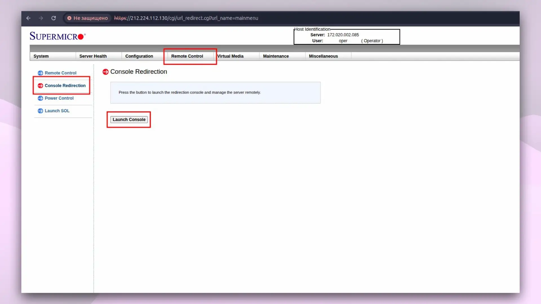Click the blue arrow icon beside Power Control

tap(40, 98)
